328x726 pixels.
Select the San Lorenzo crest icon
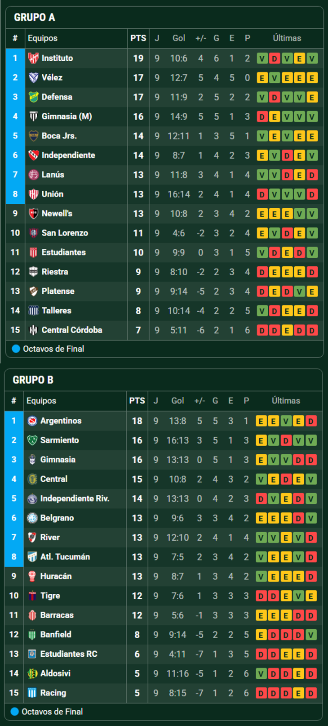click(33, 233)
